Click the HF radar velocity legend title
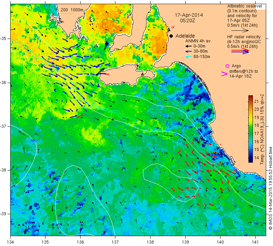The width and height of the screenshot is (273, 246). [x=244, y=37]
